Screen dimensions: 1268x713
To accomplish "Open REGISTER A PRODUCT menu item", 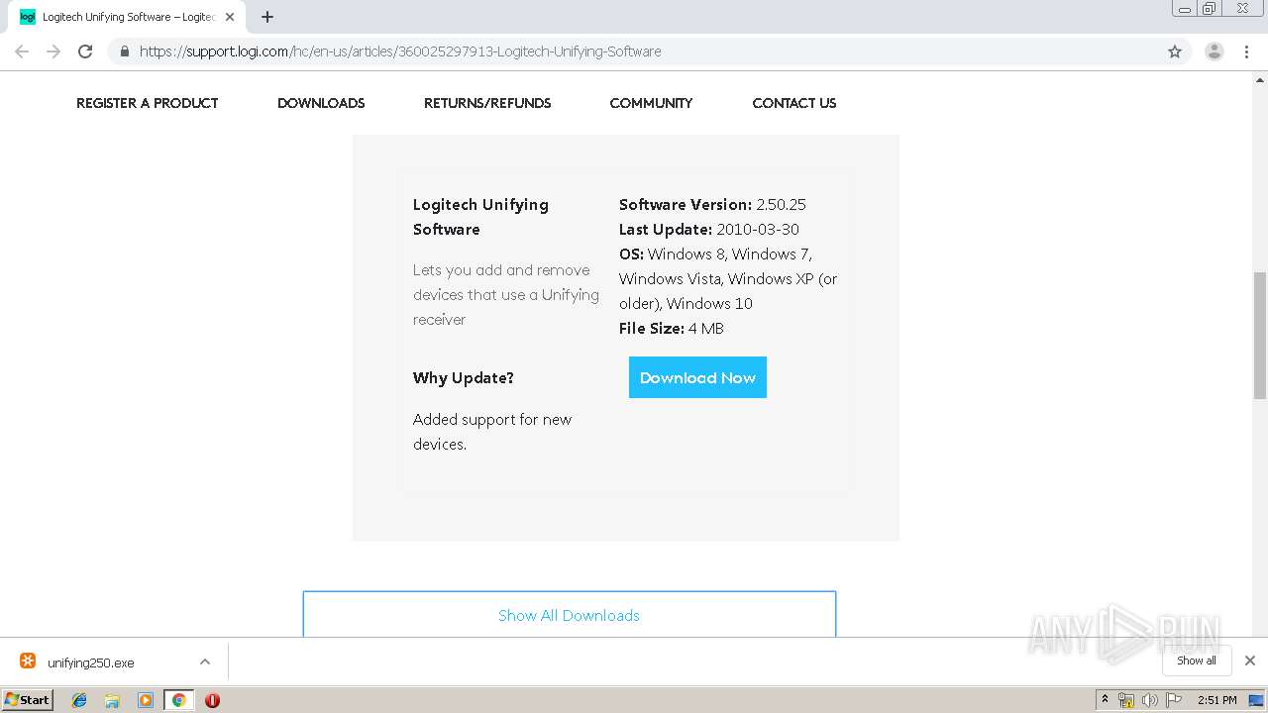I will 147,103.
